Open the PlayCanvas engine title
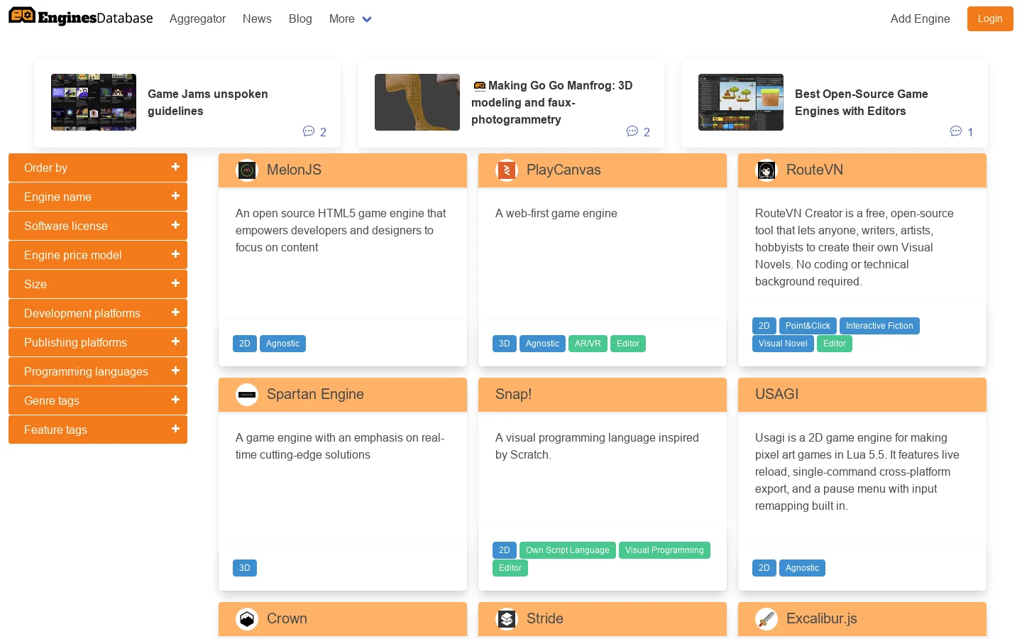This screenshot has height=639, width=1022. [564, 170]
